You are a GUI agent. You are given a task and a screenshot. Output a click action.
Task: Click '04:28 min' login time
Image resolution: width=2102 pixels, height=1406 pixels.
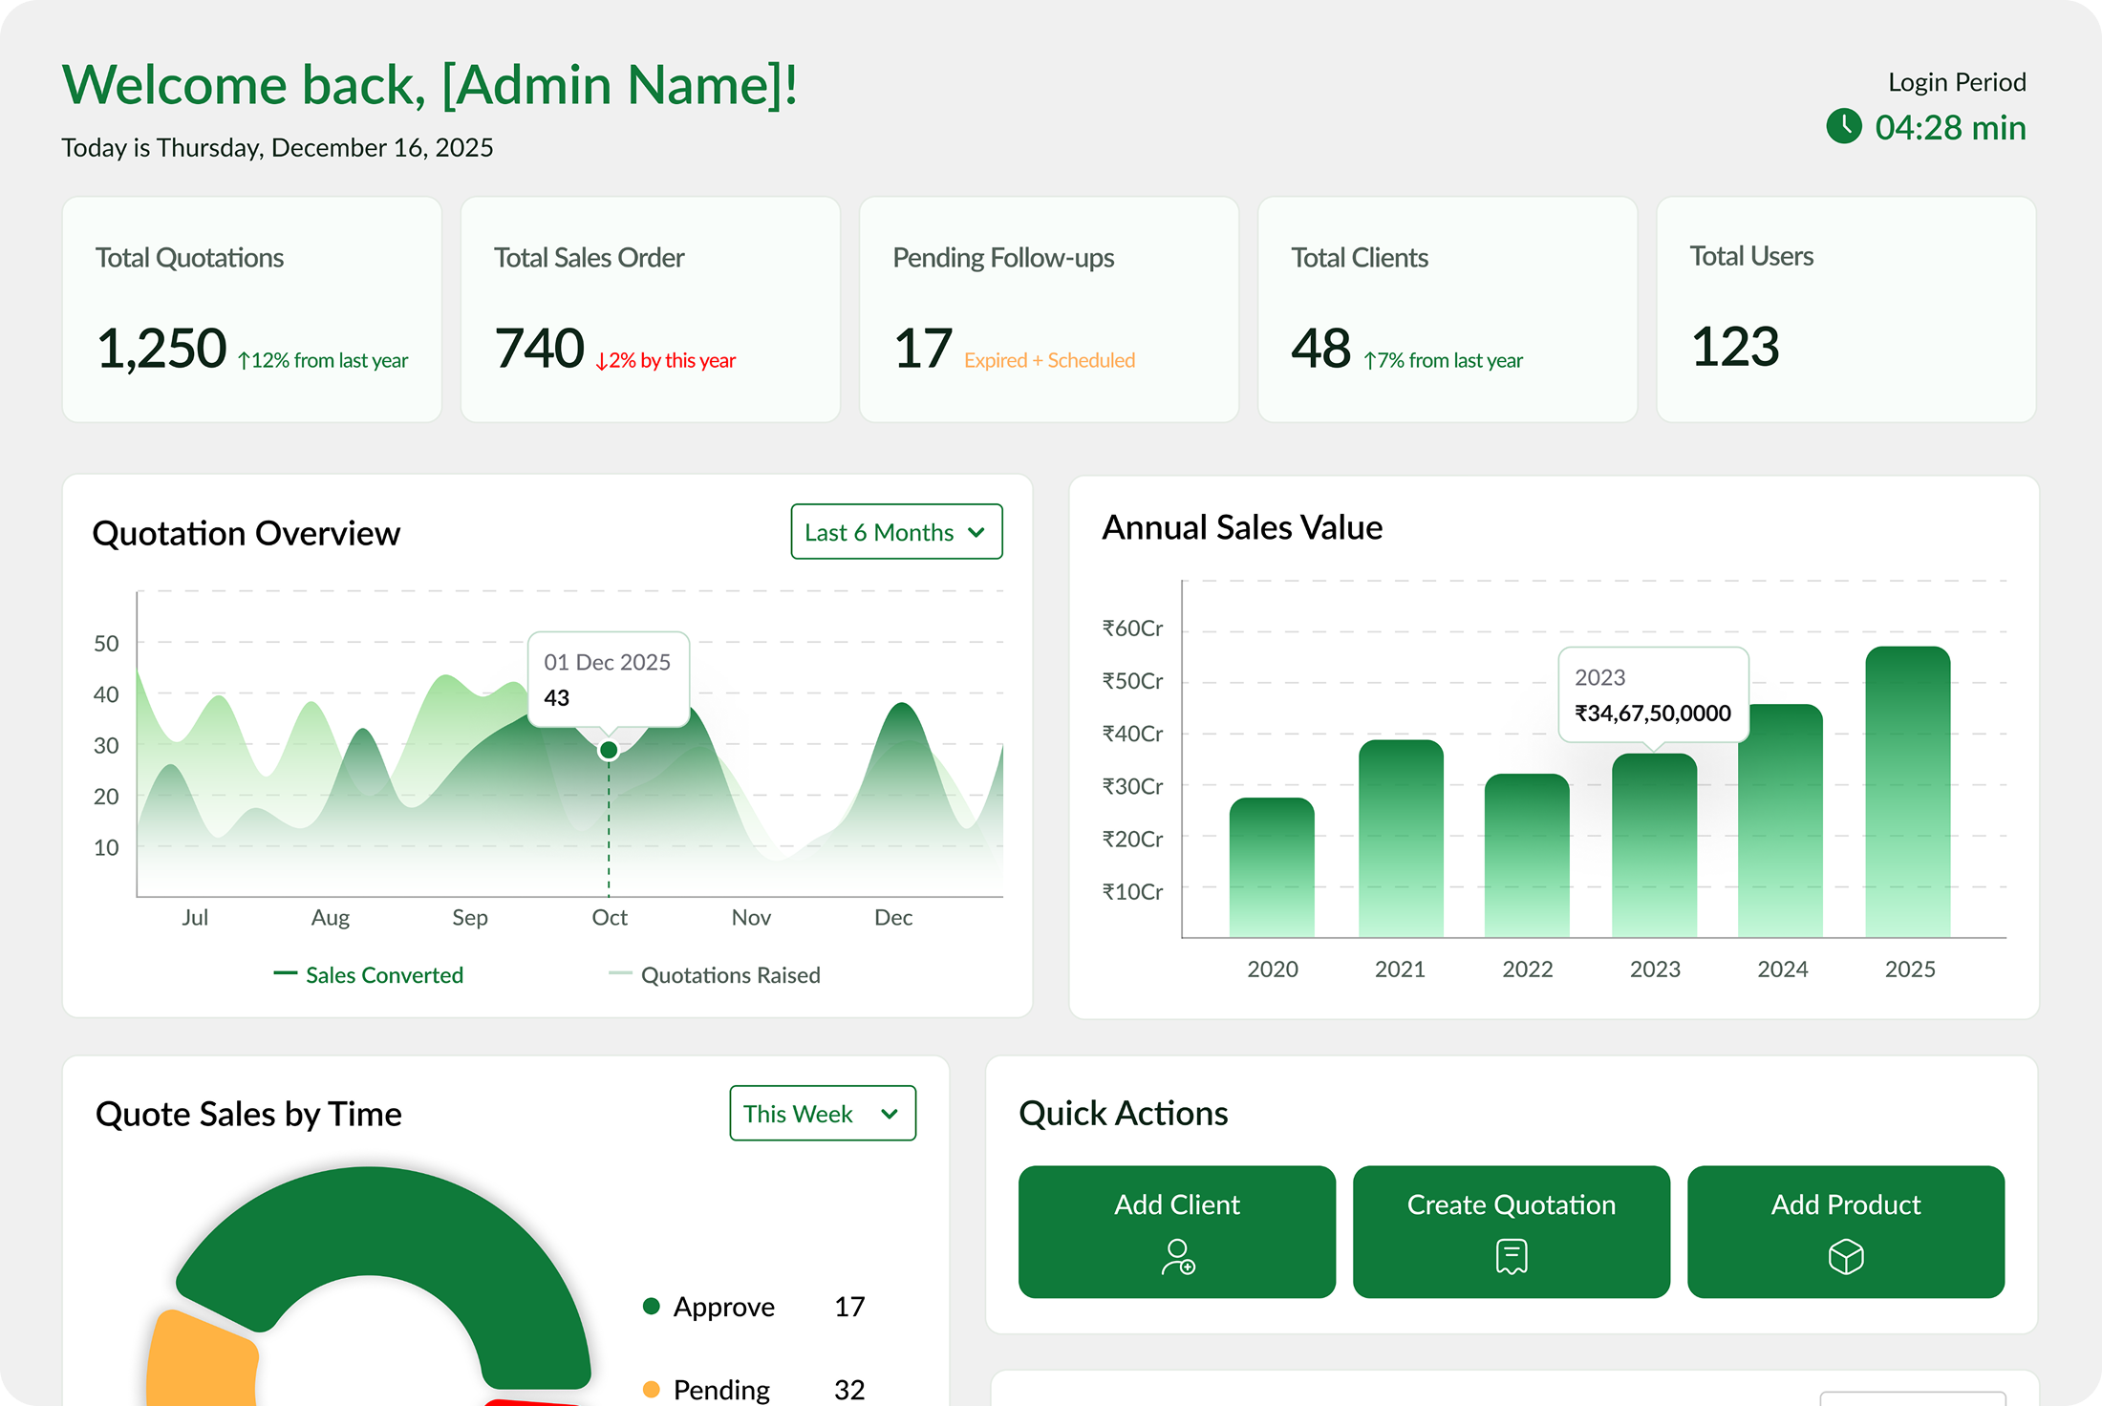coord(1950,127)
